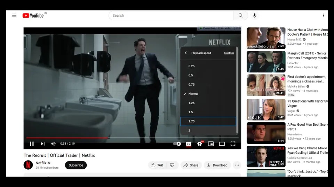Open 'First doctor's appointment' video title
This screenshot has height=187, width=334.
point(307,79)
